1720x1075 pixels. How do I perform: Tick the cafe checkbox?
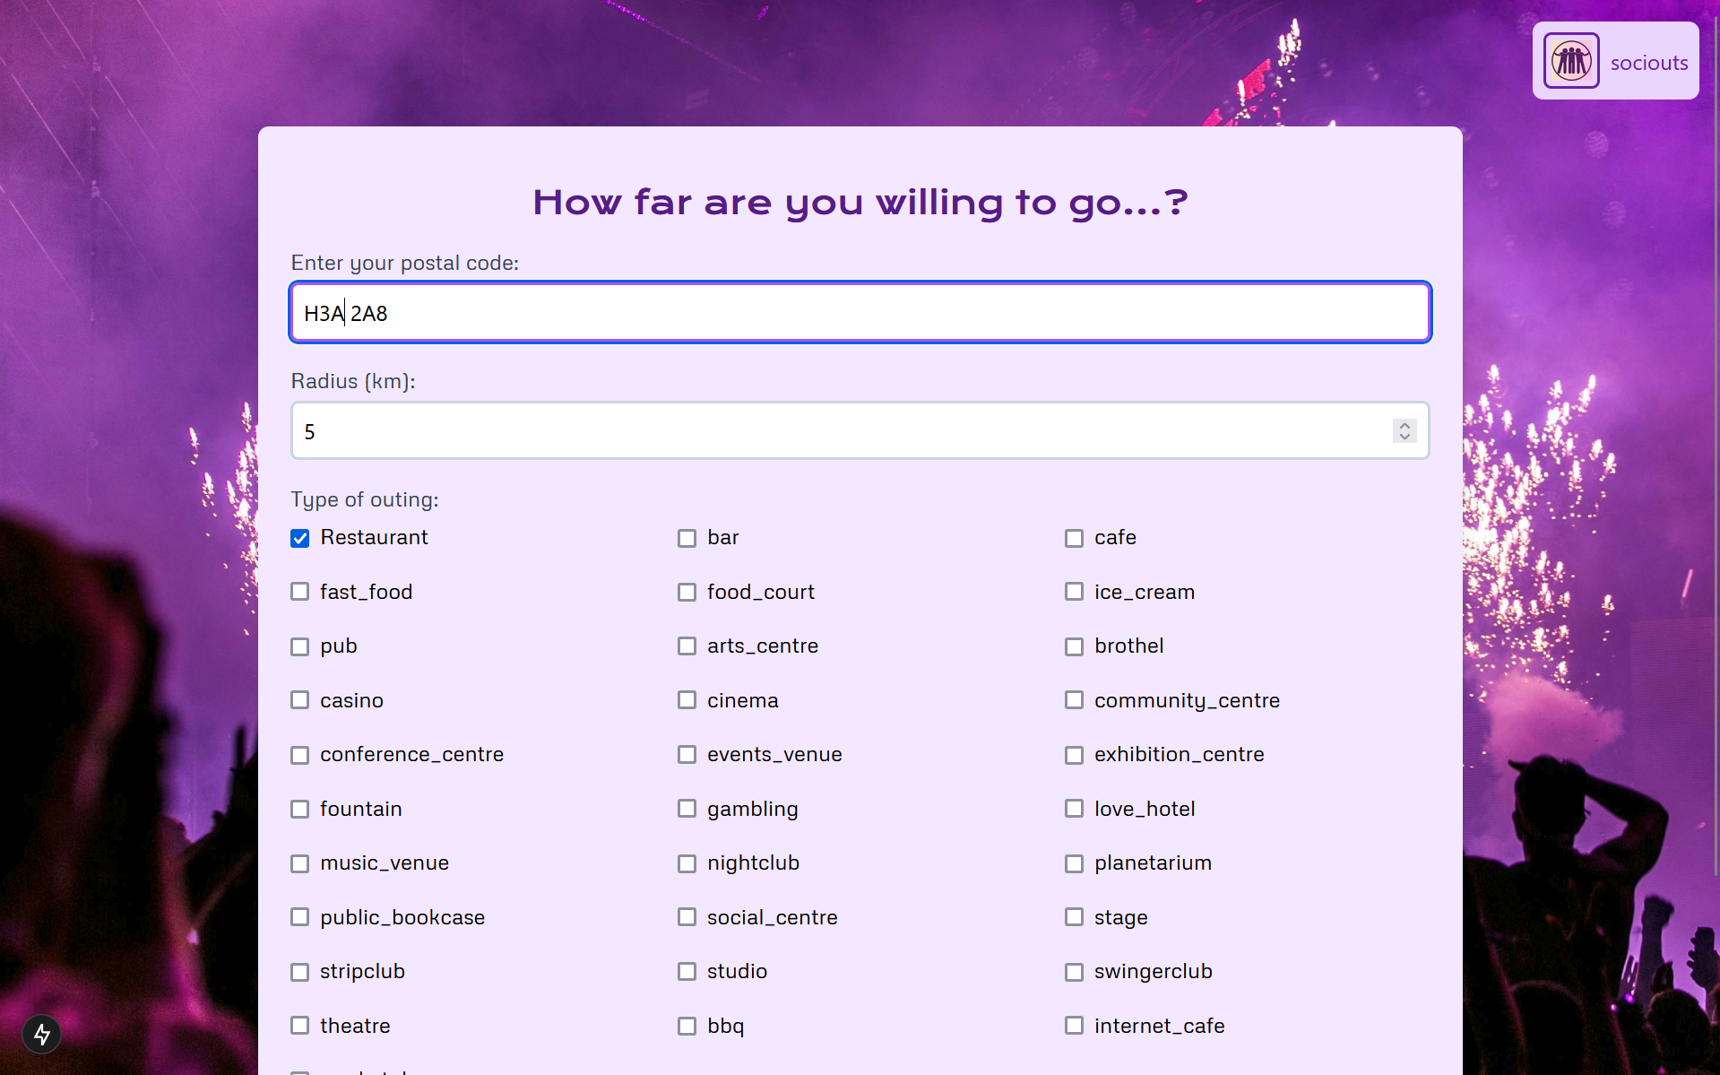point(1074,538)
